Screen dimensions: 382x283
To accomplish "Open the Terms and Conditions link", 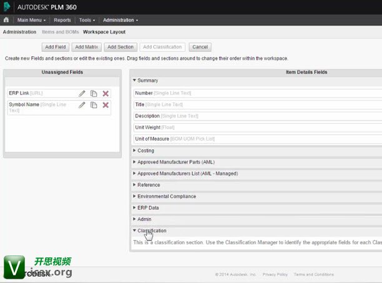I will coord(313,274).
